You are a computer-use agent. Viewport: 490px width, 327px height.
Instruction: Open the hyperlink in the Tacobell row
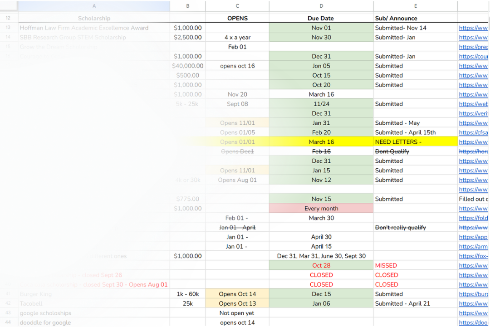(473, 303)
